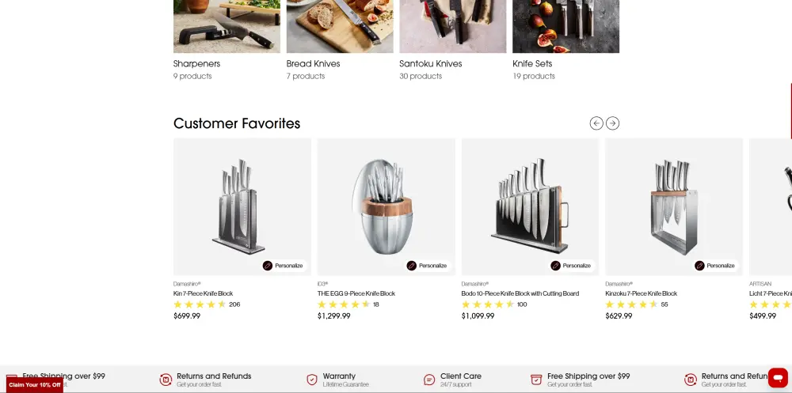The width and height of the screenshot is (792, 393).
Task: Click the previous arrow in Customer Favorites
Action: click(x=596, y=123)
